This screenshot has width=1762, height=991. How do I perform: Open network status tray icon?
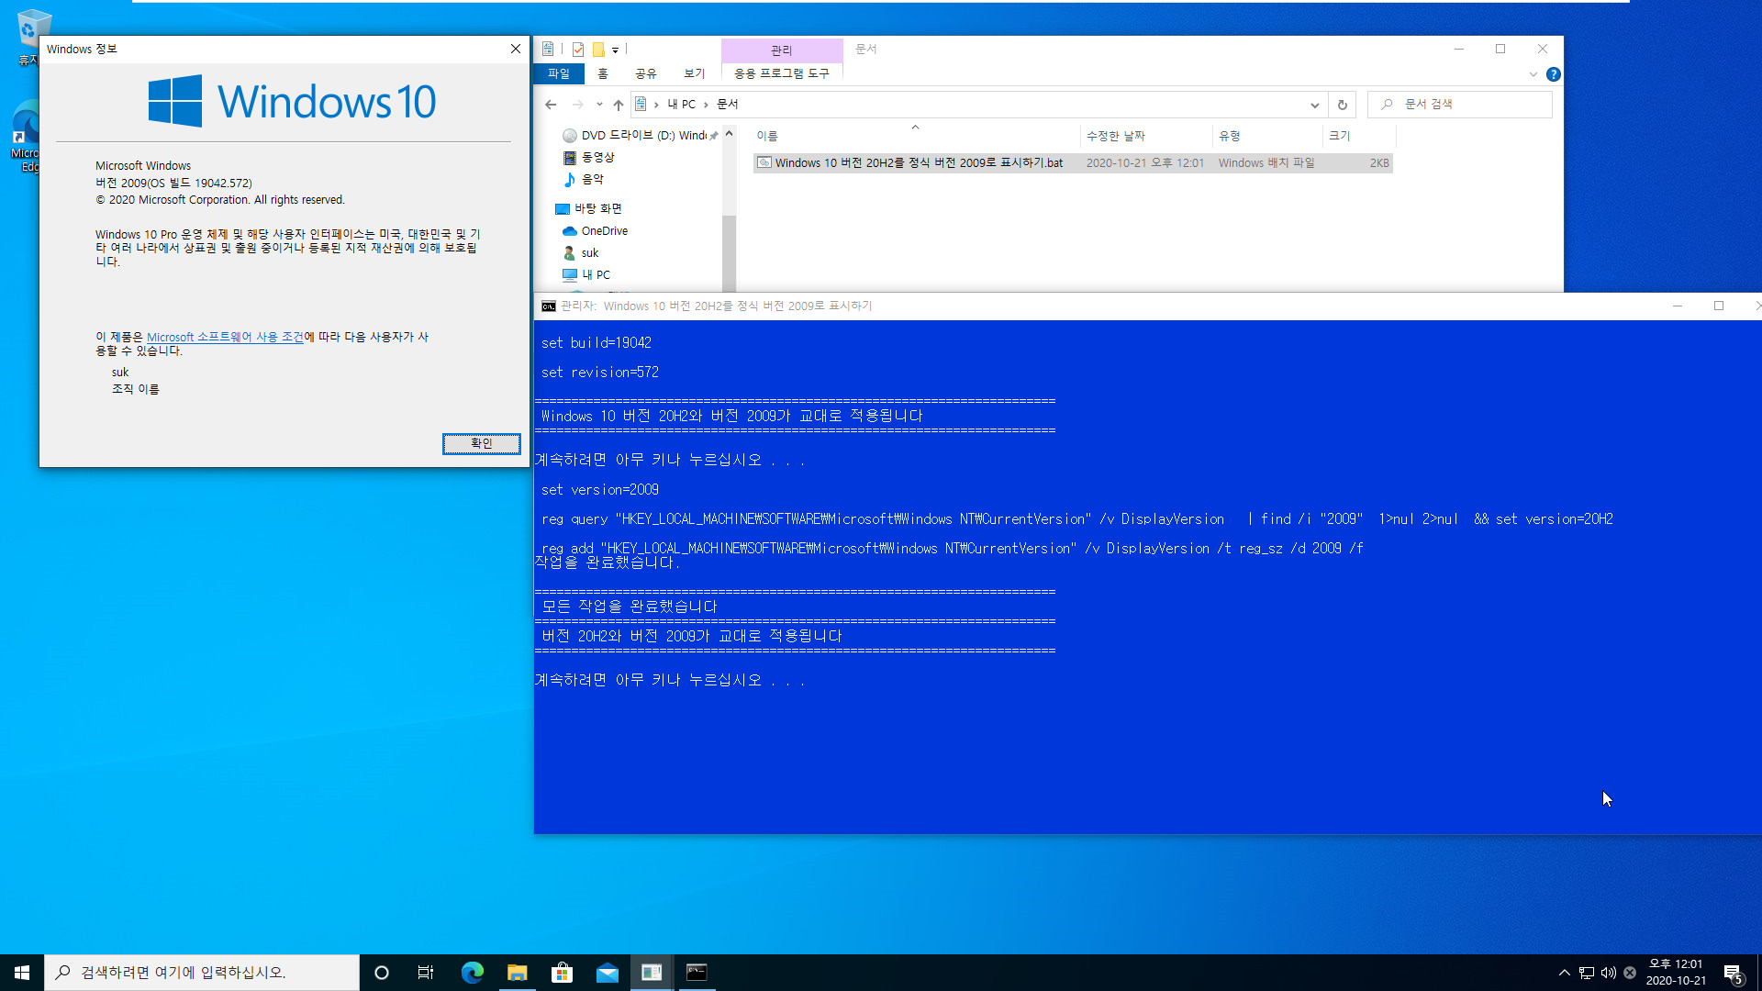[x=1587, y=973]
